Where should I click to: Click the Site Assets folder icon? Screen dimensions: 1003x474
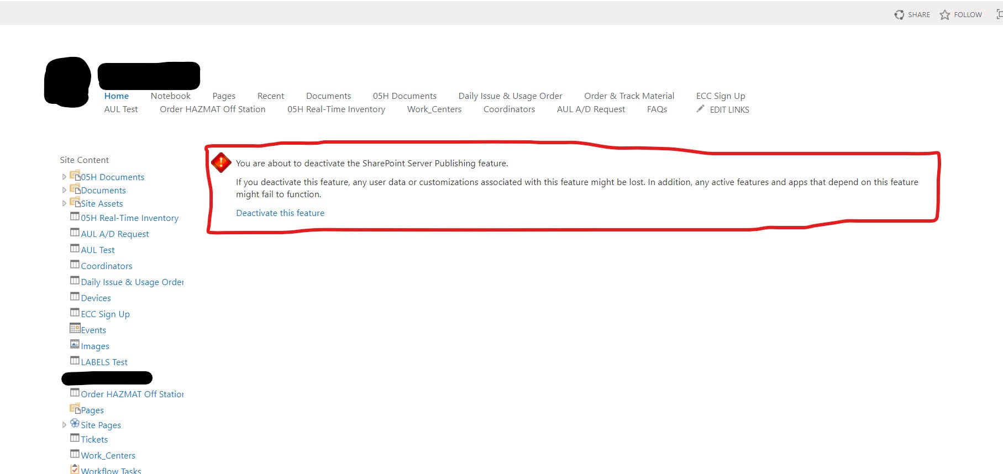[x=75, y=203]
